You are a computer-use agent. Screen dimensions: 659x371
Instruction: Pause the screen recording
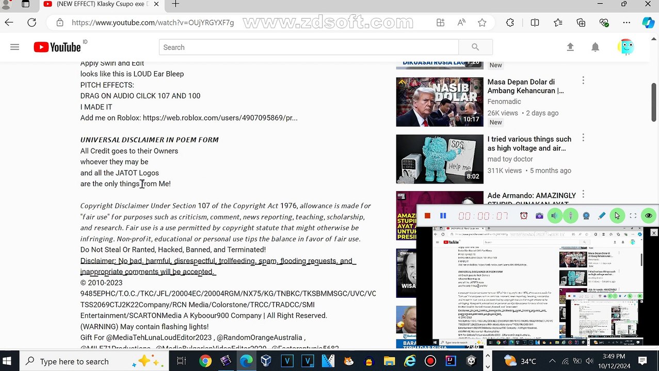click(443, 216)
